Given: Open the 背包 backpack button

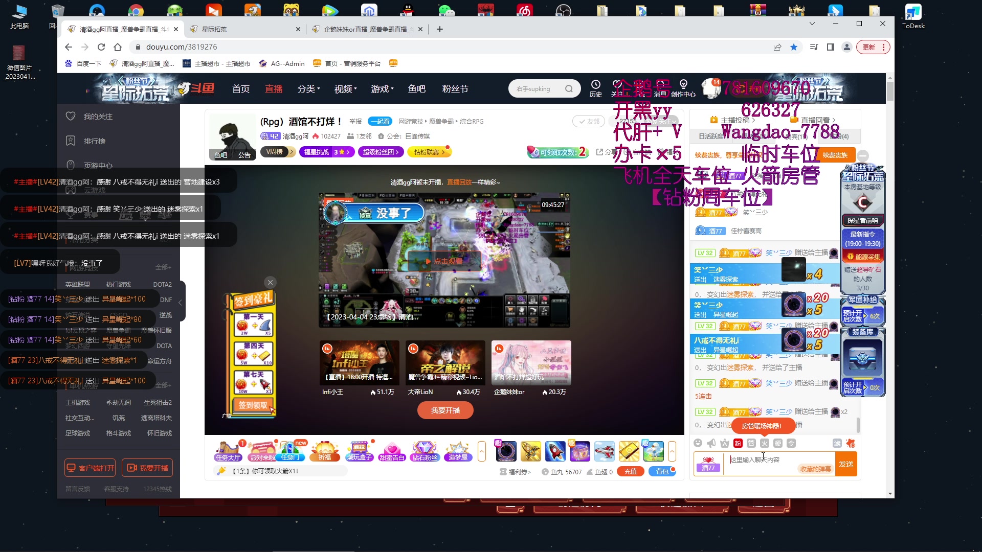Looking at the screenshot, I should 662,472.
